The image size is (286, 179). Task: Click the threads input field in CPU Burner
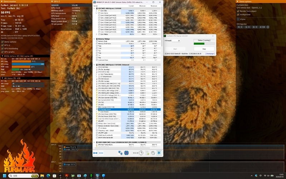(176, 40)
